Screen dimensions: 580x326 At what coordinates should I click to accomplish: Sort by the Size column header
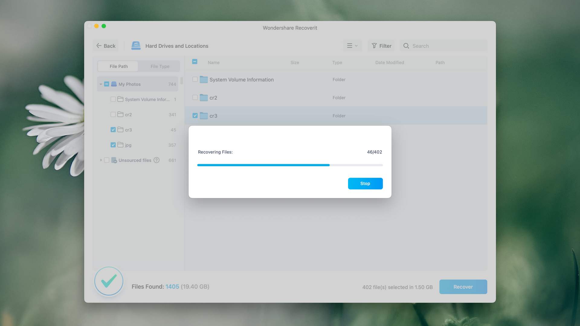(x=295, y=62)
